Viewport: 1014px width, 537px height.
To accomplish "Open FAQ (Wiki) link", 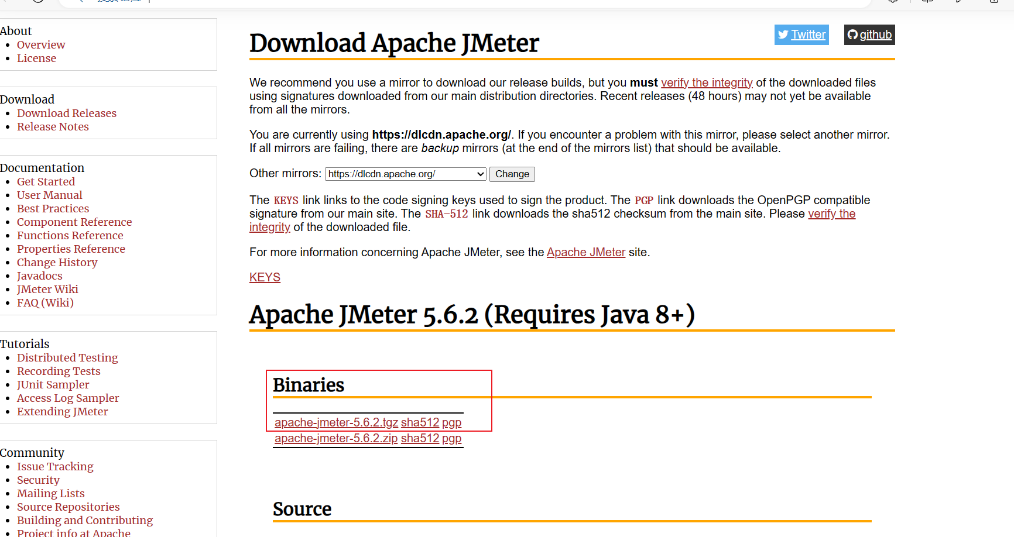I will [45, 303].
